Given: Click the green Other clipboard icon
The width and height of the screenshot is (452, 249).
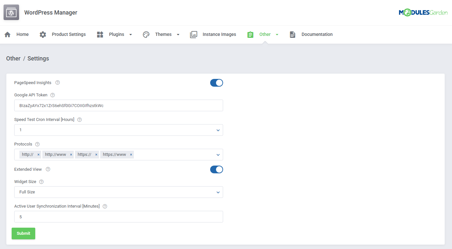Looking at the screenshot, I should click(250, 34).
